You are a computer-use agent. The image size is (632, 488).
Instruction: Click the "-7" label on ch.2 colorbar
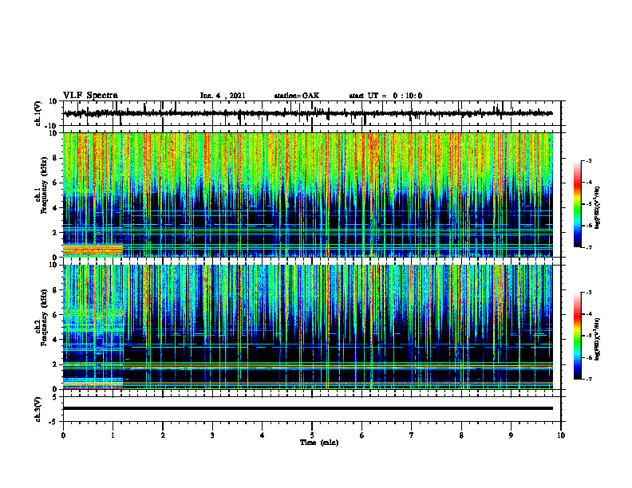click(588, 379)
